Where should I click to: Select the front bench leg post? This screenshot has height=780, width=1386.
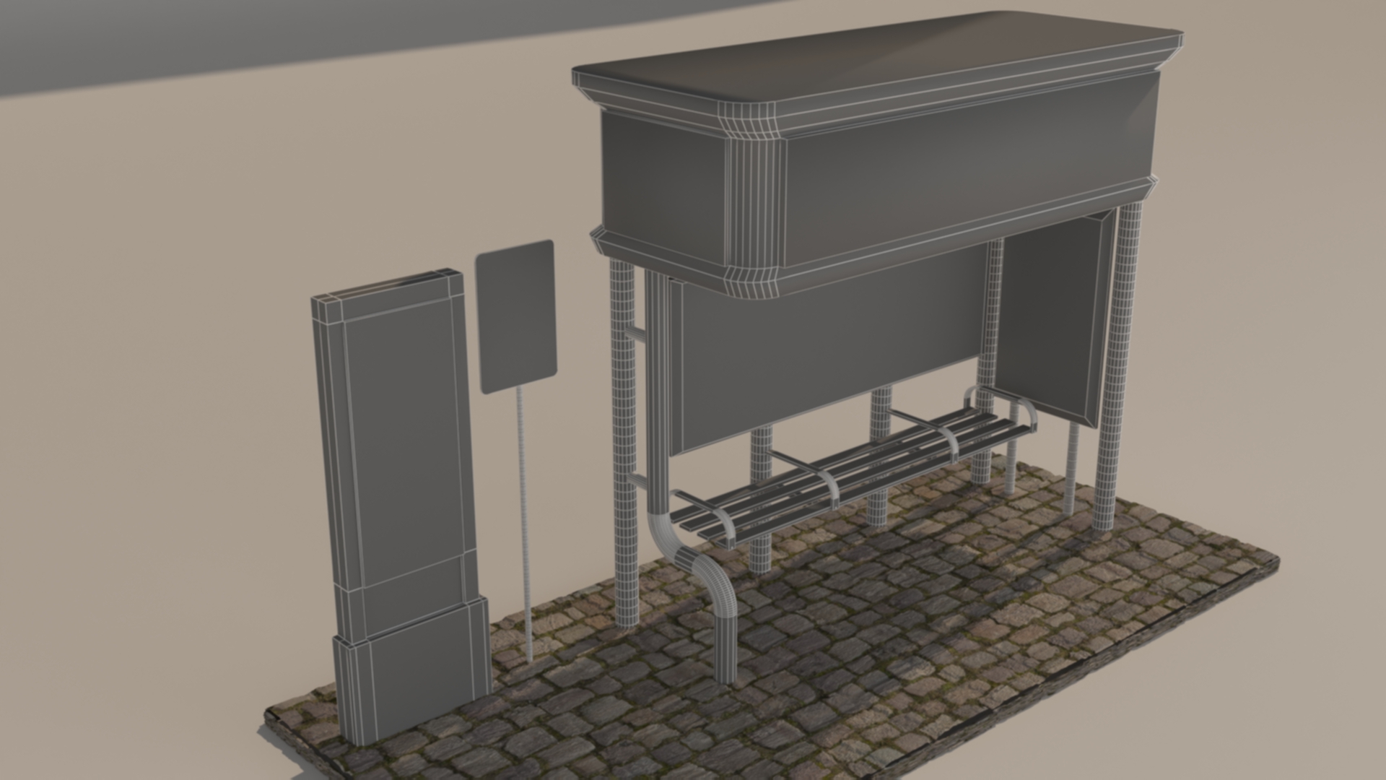(759, 552)
